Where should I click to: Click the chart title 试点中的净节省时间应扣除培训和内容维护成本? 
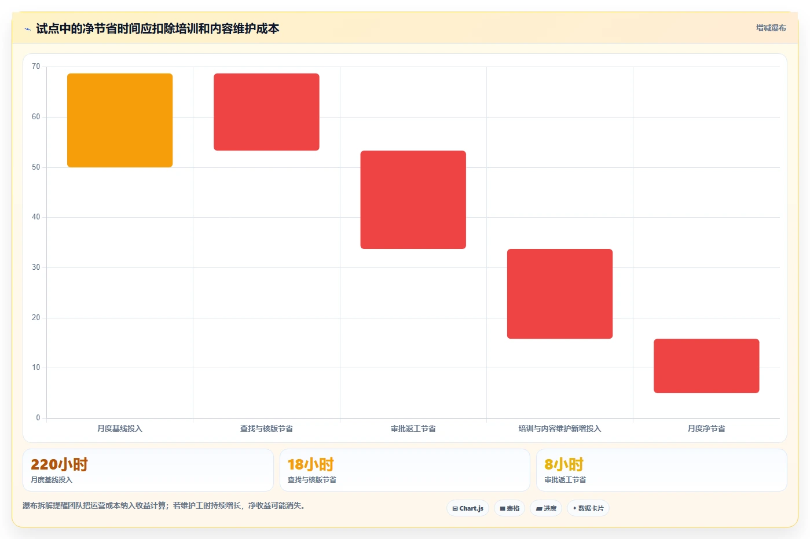pos(157,28)
